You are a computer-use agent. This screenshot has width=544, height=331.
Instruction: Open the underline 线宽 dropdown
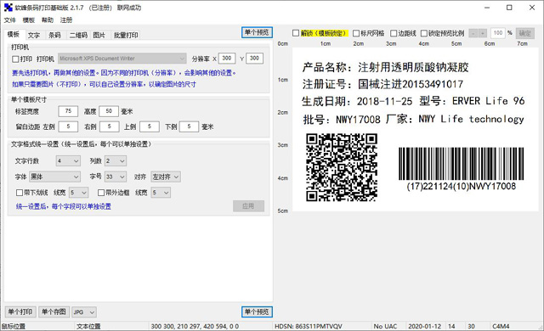[x=79, y=193]
